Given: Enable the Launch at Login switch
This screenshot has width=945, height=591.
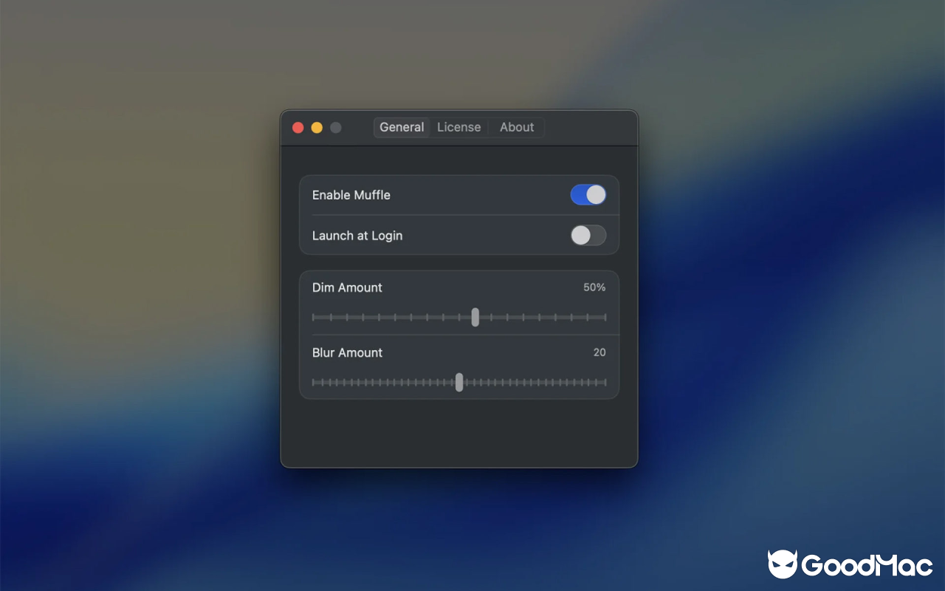Looking at the screenshot, I should pos(588,235).
